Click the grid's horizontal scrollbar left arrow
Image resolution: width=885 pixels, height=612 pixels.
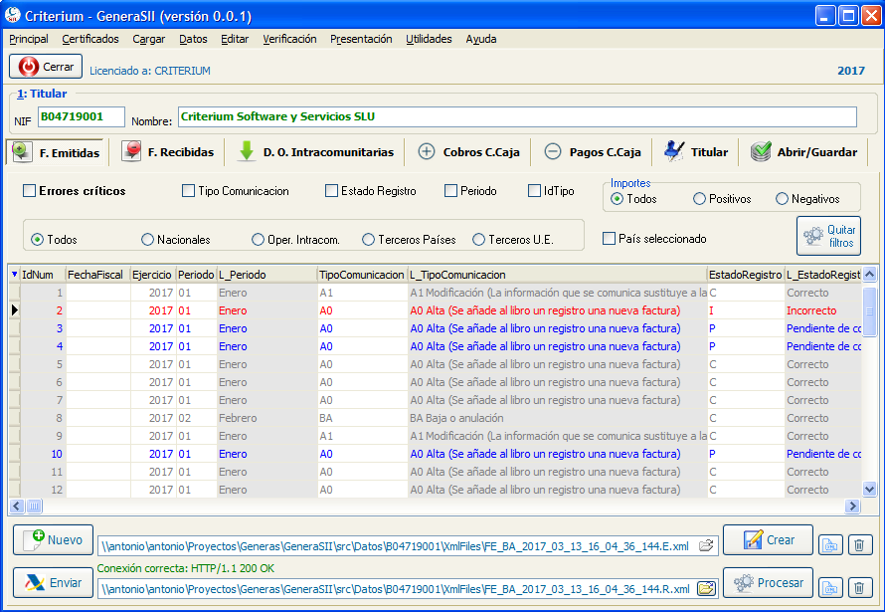[x=17, y=506]
